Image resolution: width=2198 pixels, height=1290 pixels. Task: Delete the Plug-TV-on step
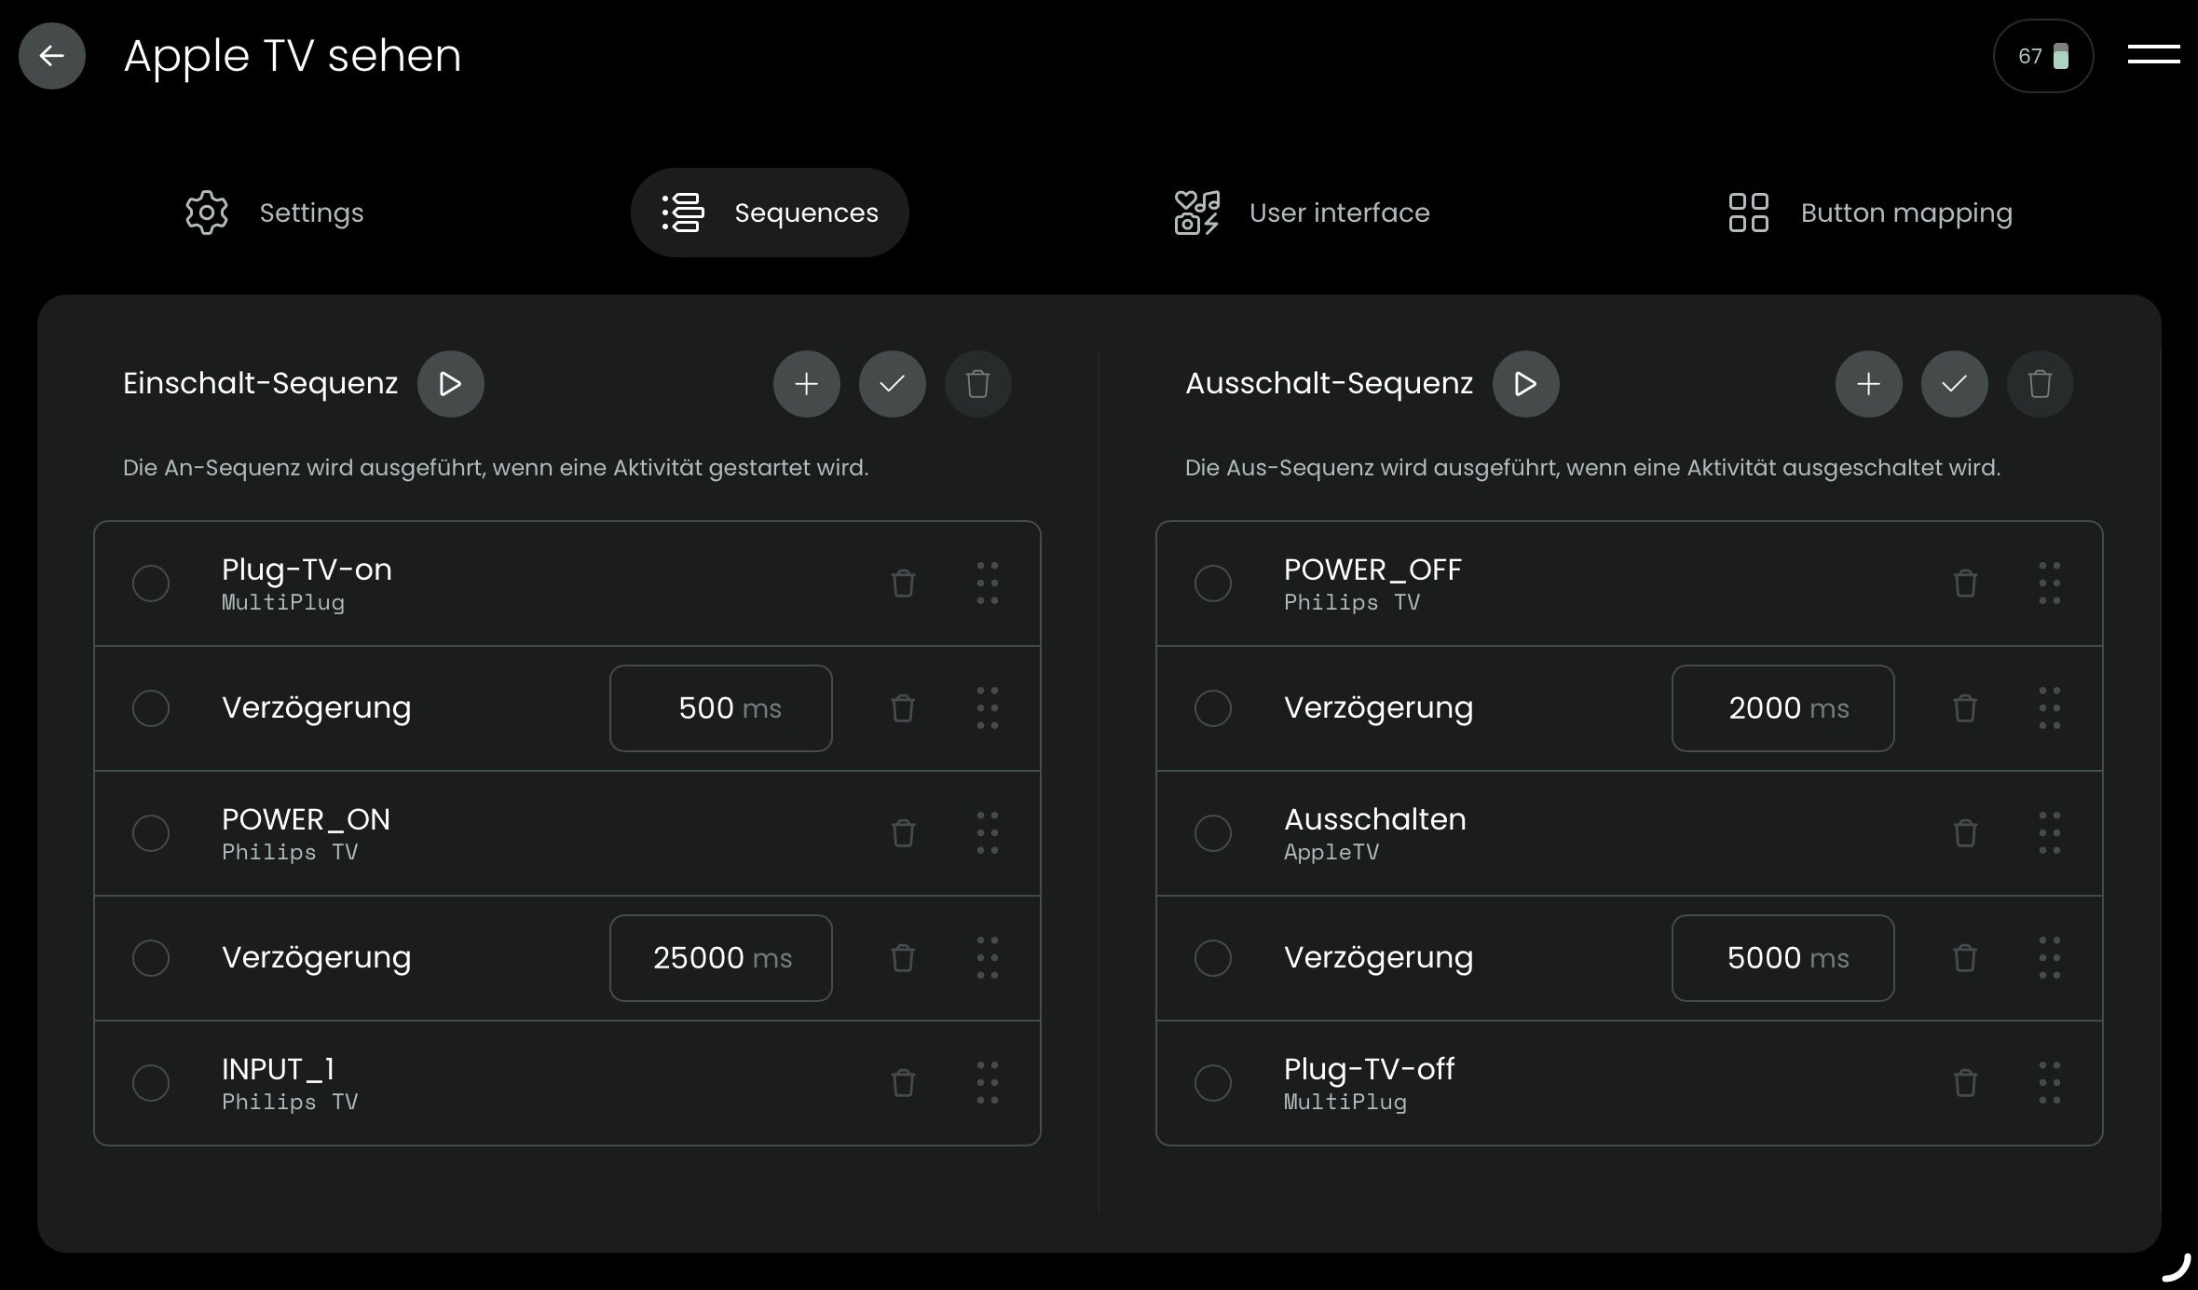[903, 583]
